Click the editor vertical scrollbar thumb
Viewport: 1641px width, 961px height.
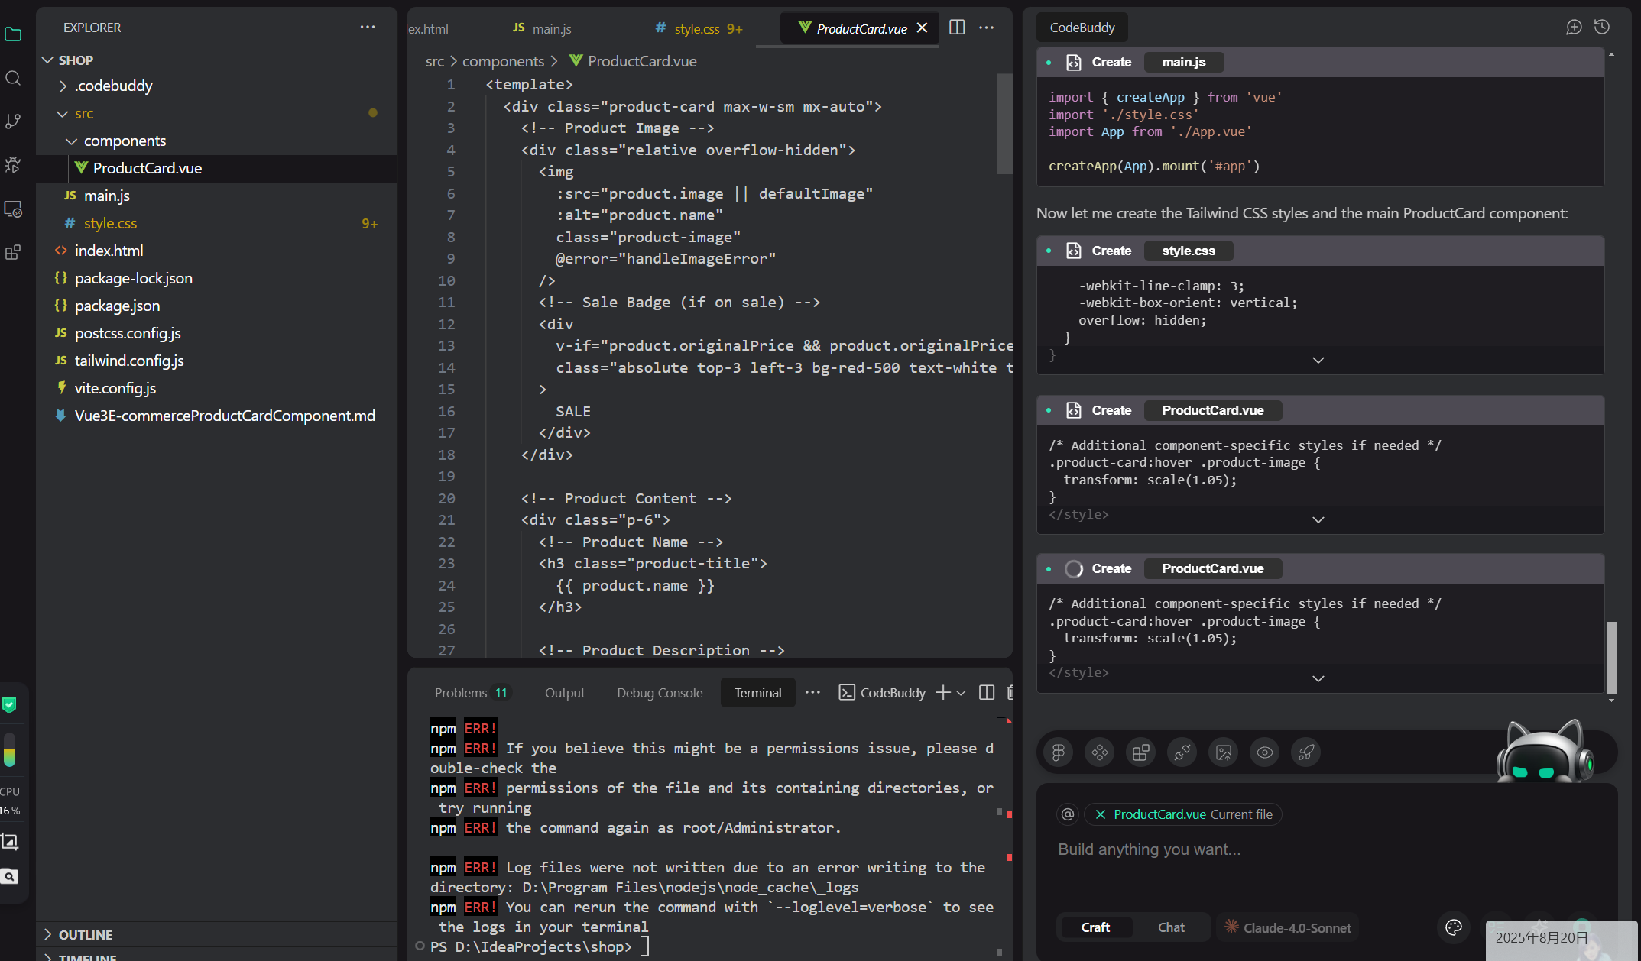[x=1004, y=124]
